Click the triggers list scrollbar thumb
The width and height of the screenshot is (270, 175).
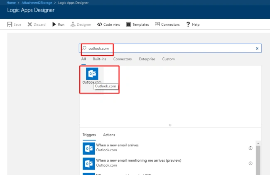258,160
